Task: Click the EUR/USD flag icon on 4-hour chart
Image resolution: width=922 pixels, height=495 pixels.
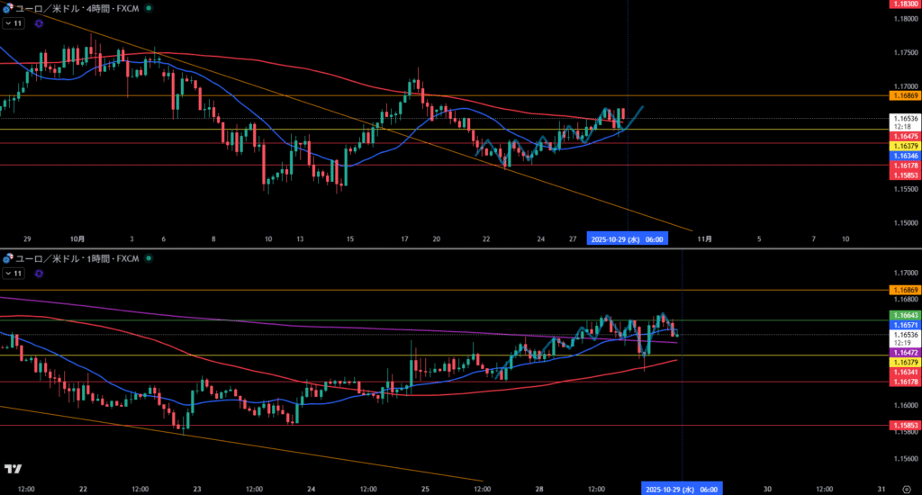Action: coord(8,7)
